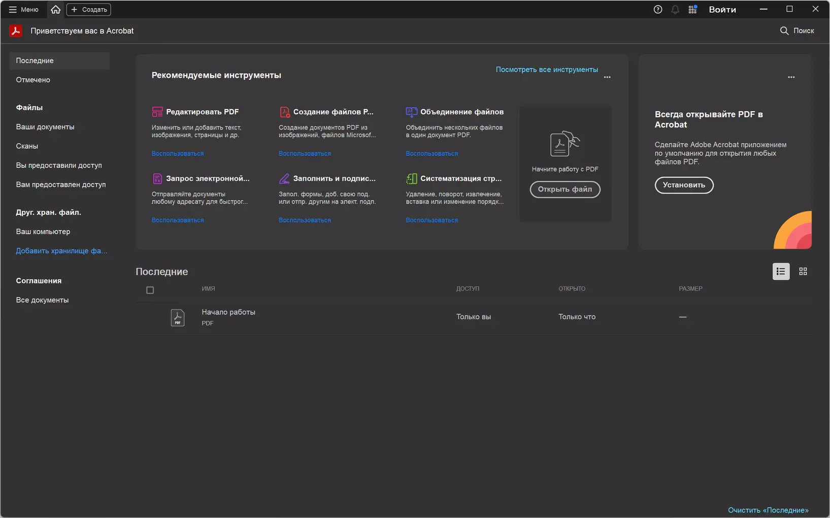Open Вы предоставили доступ section
The height and width of the screenshot is (518, 830).
click(x=59, y=166)
